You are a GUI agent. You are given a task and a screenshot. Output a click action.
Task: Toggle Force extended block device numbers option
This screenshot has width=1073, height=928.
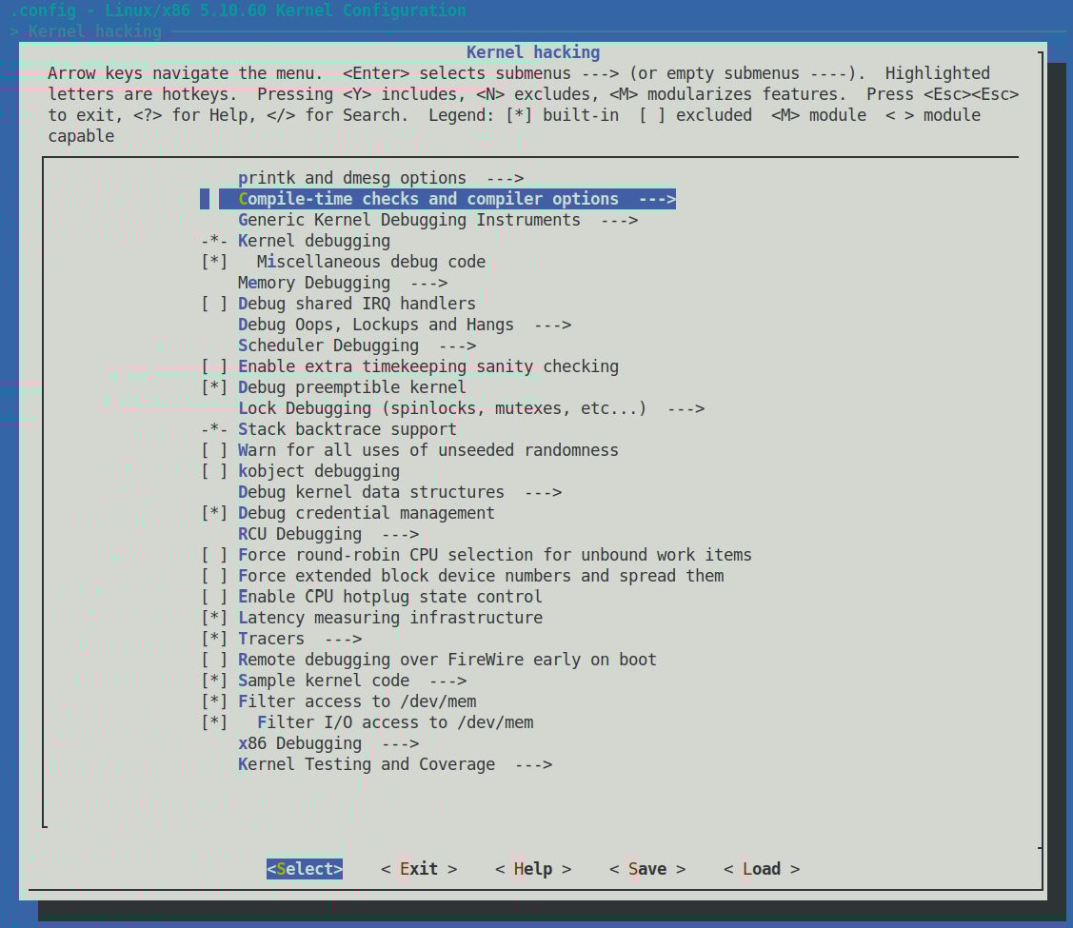coord(214,576)
